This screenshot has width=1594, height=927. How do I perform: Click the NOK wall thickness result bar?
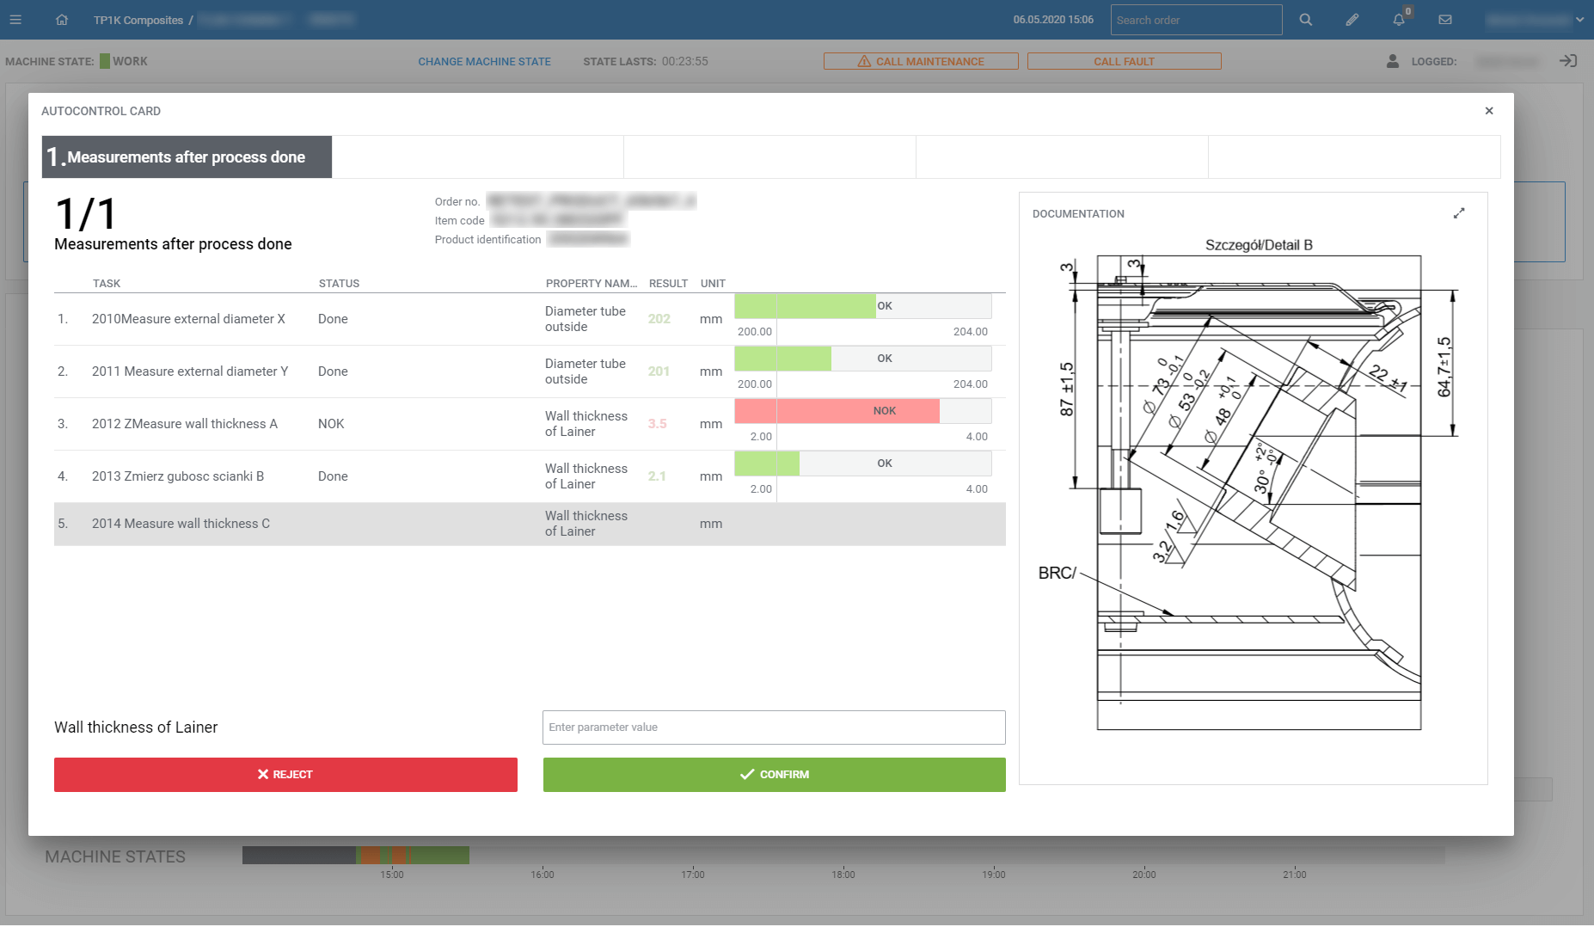(x=862, y=411)
